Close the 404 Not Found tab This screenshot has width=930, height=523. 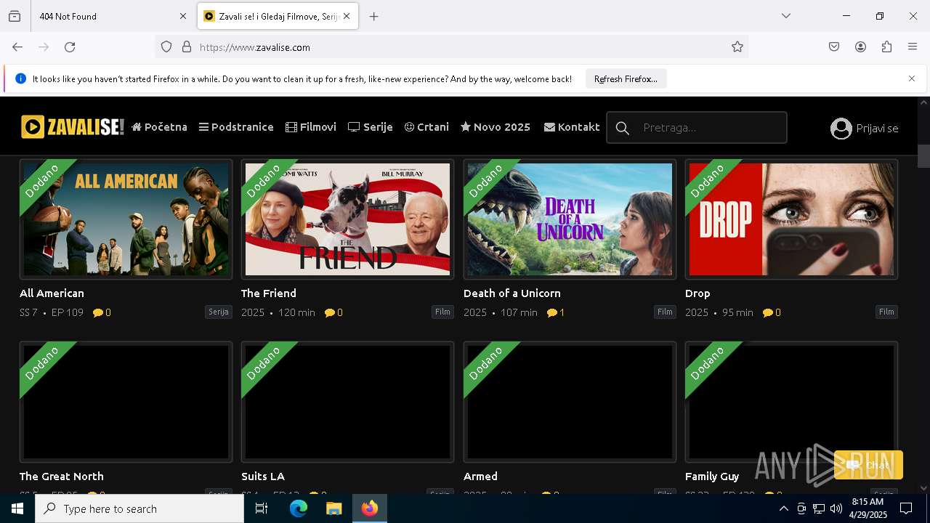click(x=183, y=16)
